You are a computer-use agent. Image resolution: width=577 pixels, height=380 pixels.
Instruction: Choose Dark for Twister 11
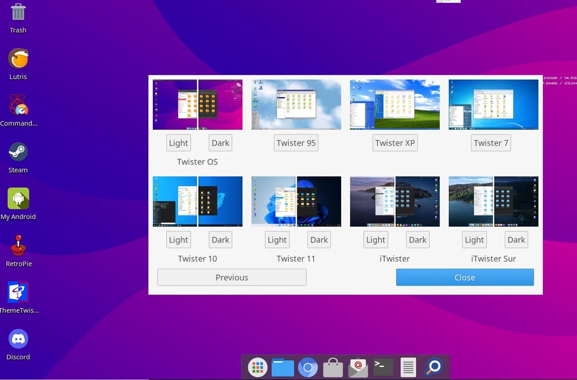coord(319,240)
